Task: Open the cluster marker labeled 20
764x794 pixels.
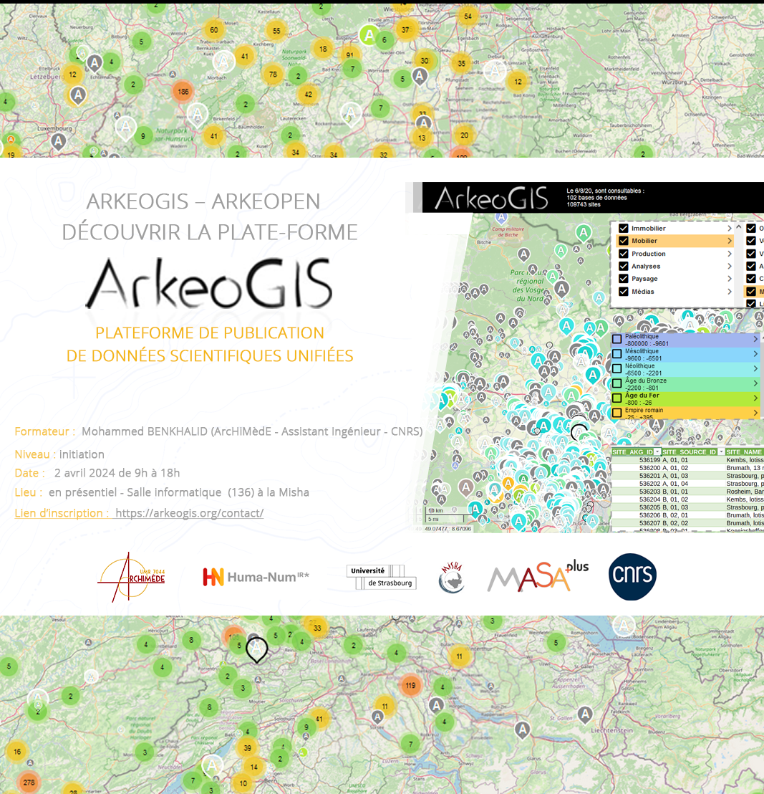Action: pyautogui.click(x=465, y=135)
